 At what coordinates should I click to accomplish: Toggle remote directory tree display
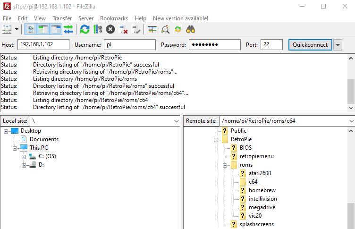(x=56, y=29)
